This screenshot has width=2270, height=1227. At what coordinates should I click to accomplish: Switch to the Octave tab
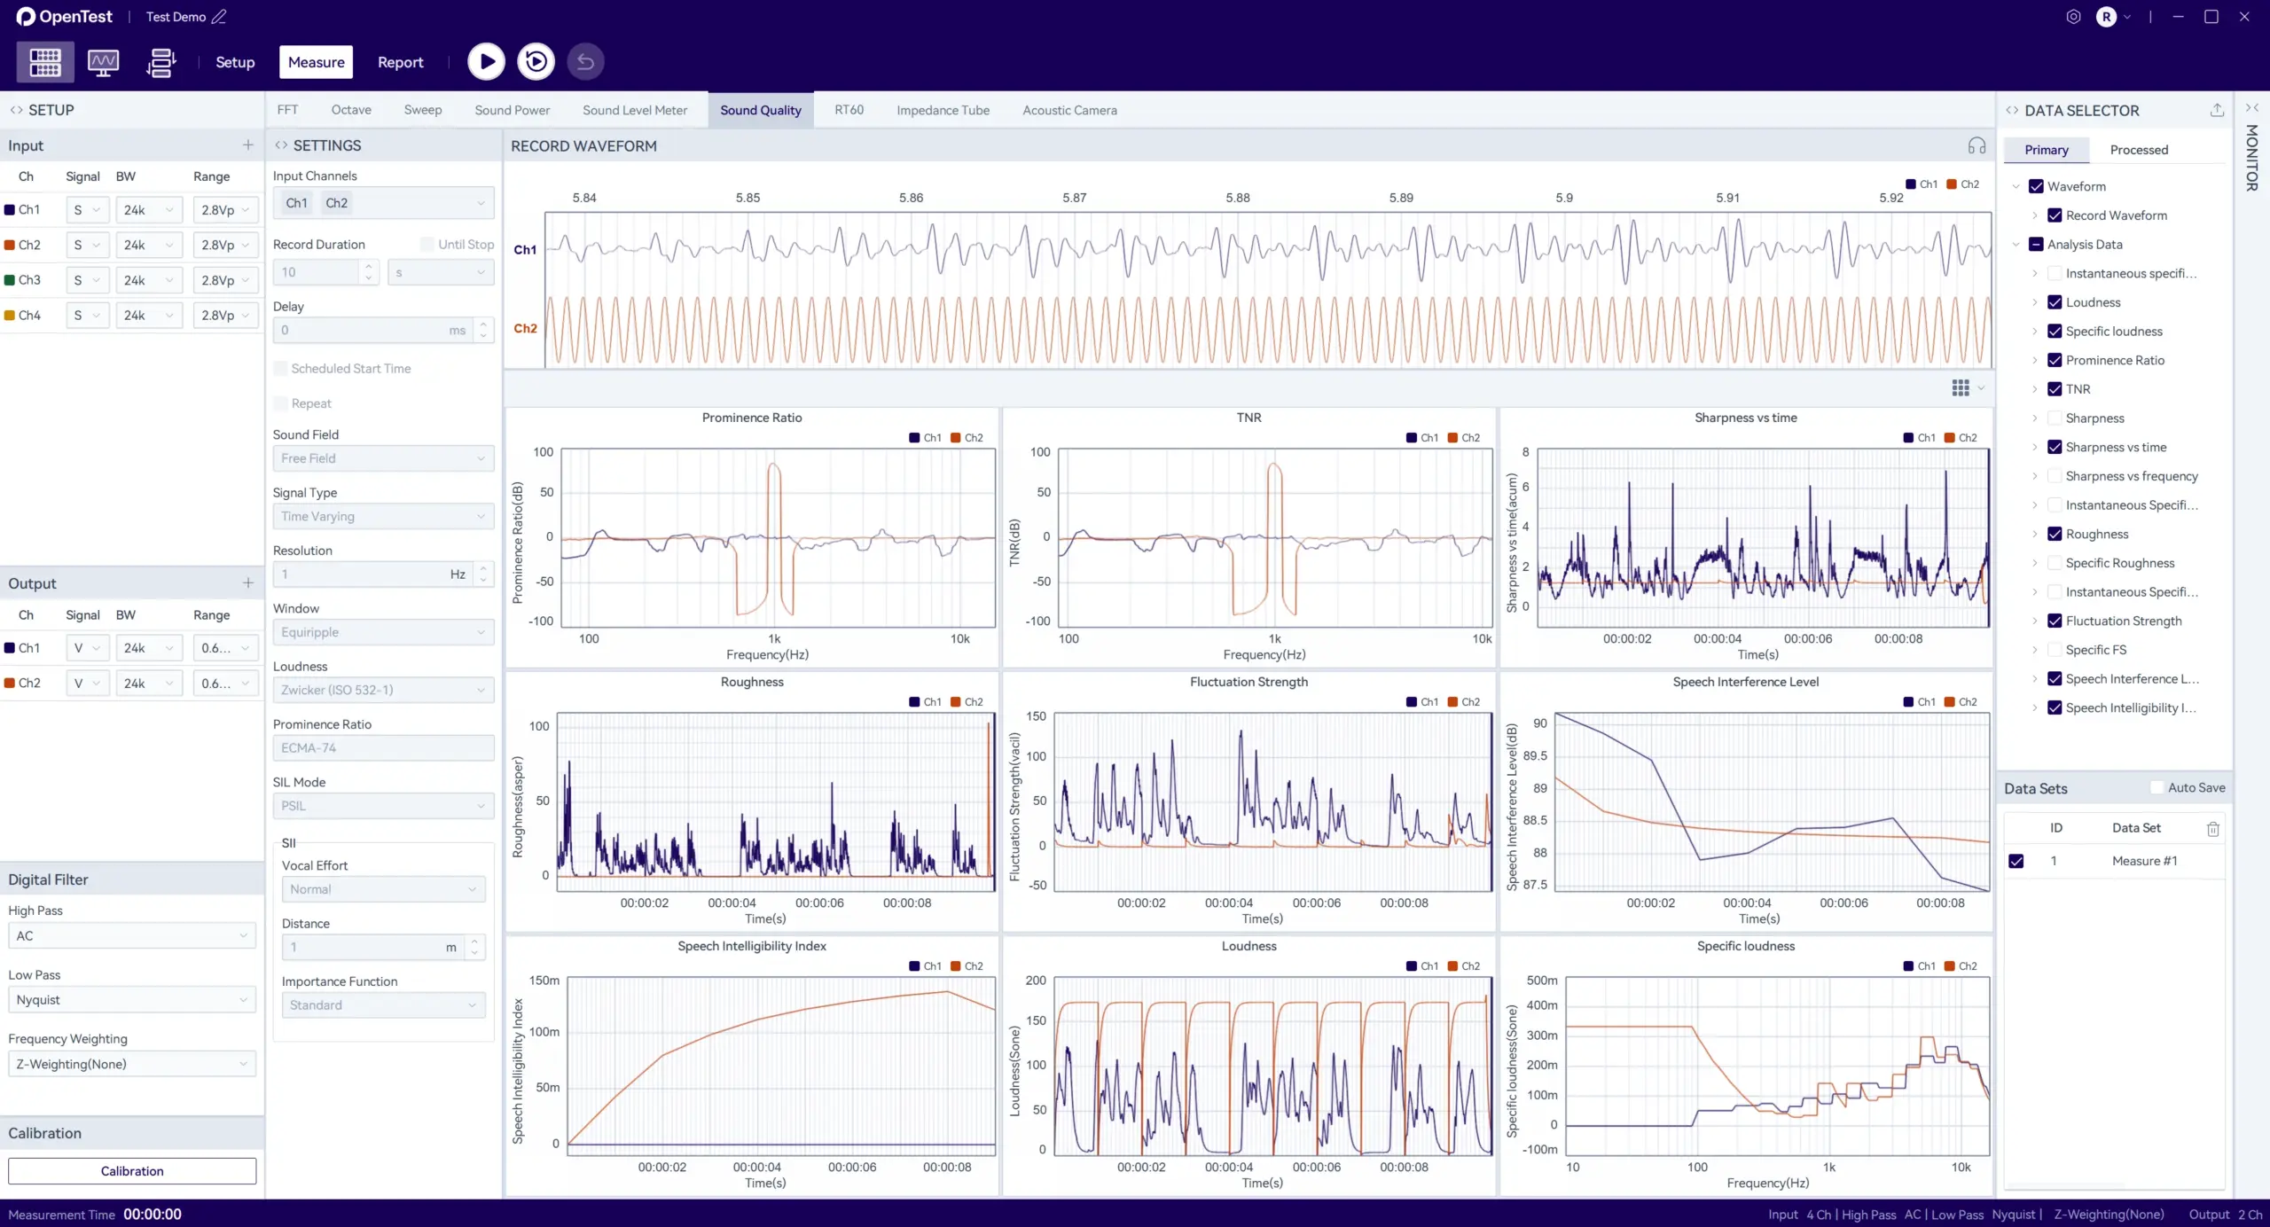coord(351,110)
